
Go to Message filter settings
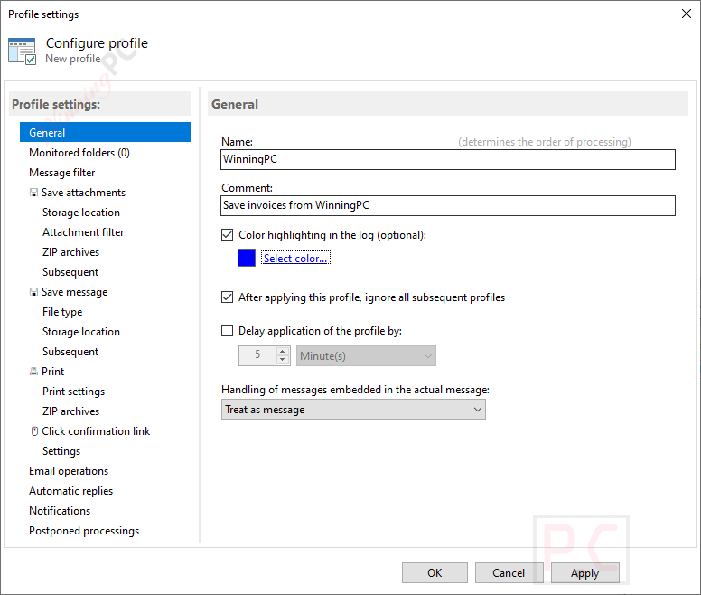(62, 173)
